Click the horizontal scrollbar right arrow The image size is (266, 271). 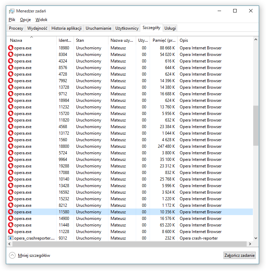tap(250, 244)
